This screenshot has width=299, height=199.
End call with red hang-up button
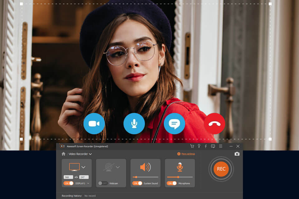[215, 123]
